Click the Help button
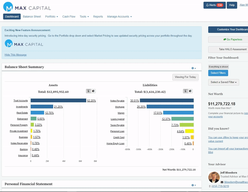 (232, 5)
